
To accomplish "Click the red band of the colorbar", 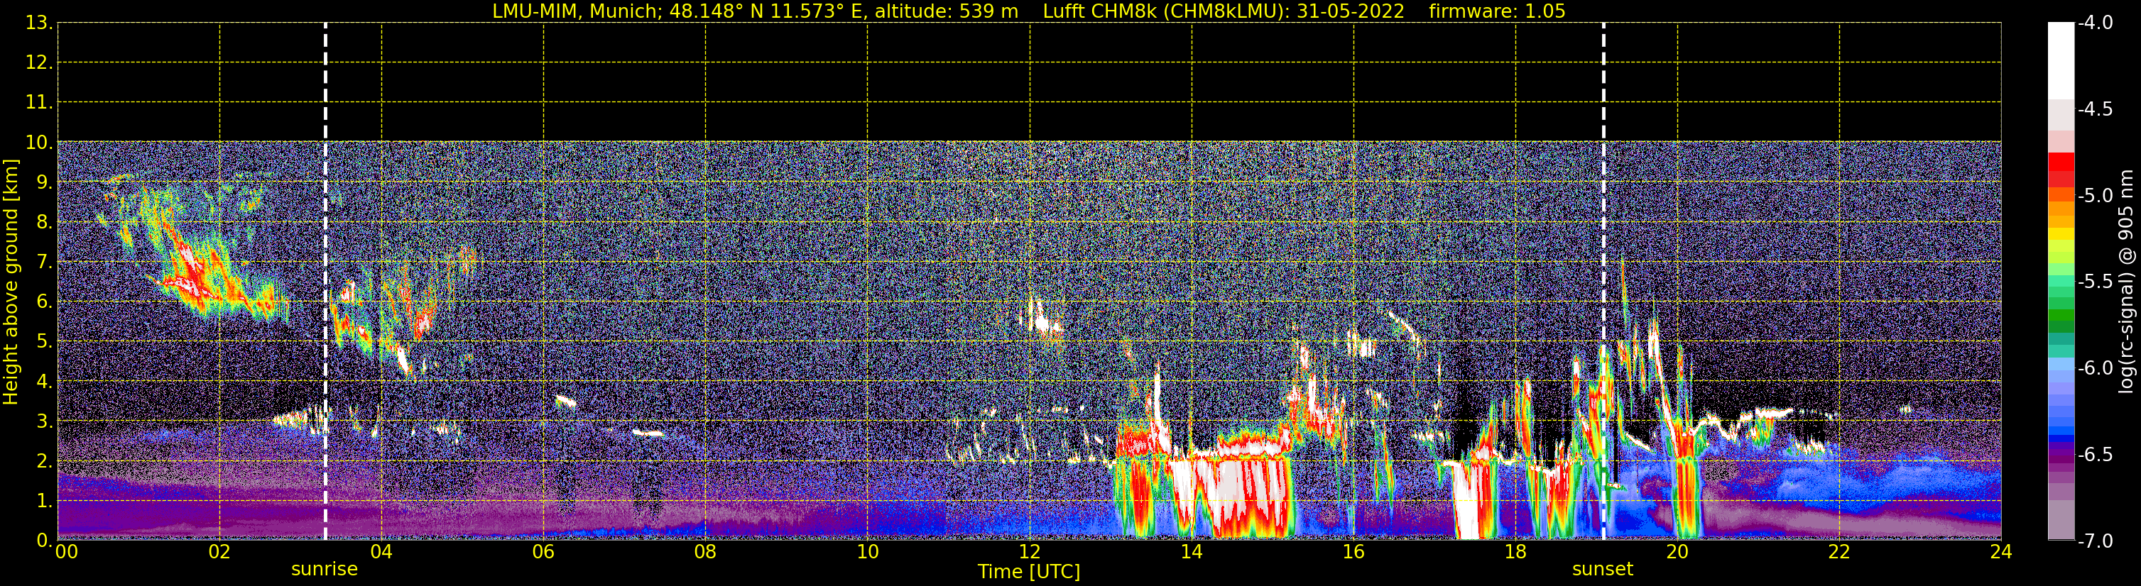I will coord(2061,170).
